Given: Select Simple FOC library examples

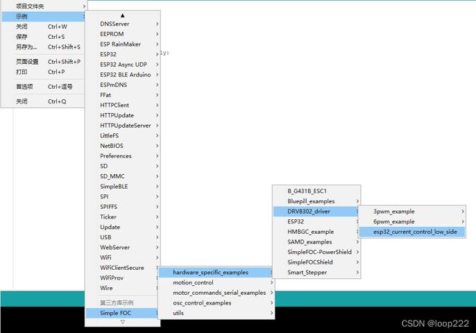Looking at the screenshot, I should [x=123, y=313].
